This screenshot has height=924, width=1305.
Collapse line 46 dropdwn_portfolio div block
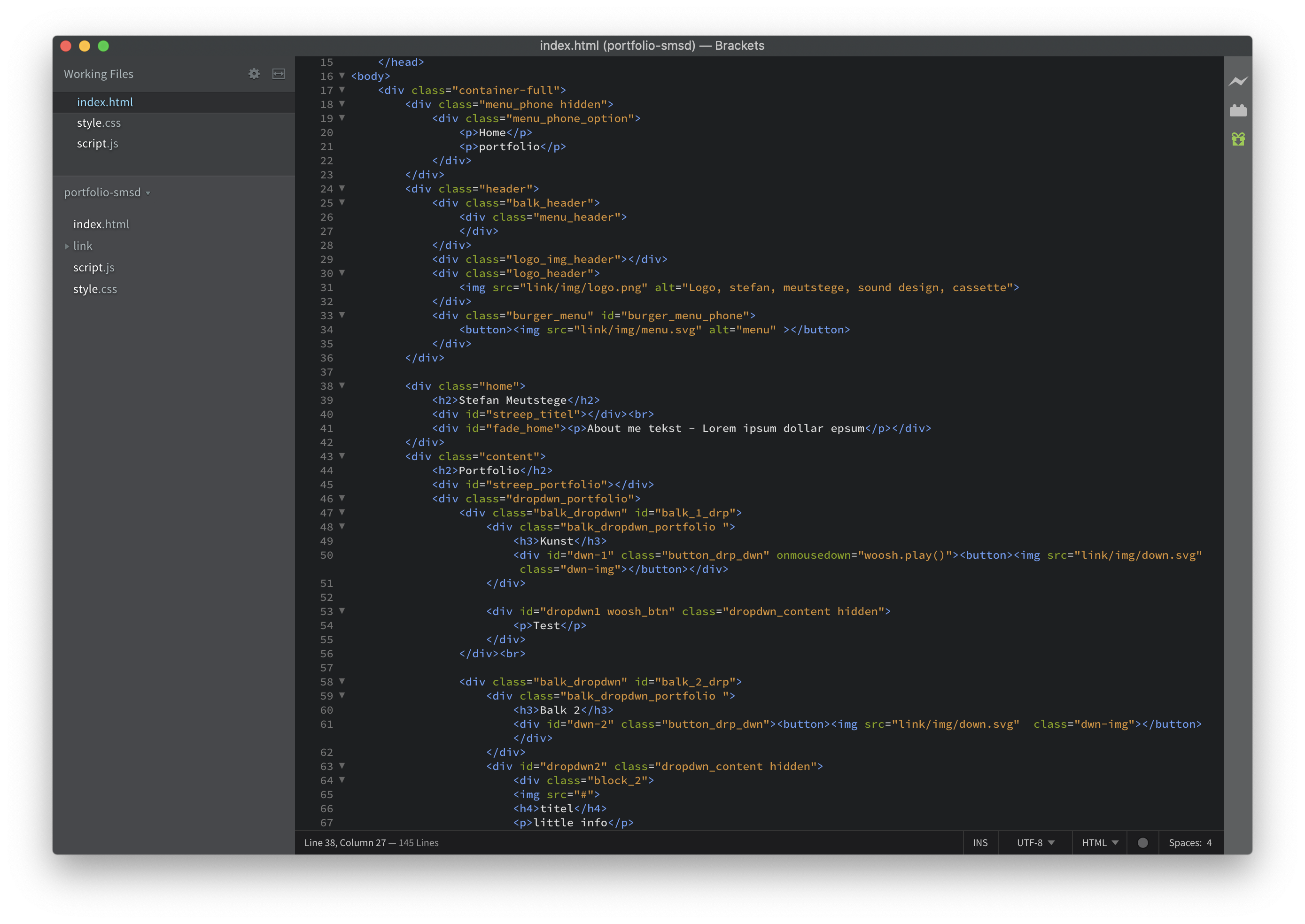[343, 498]
